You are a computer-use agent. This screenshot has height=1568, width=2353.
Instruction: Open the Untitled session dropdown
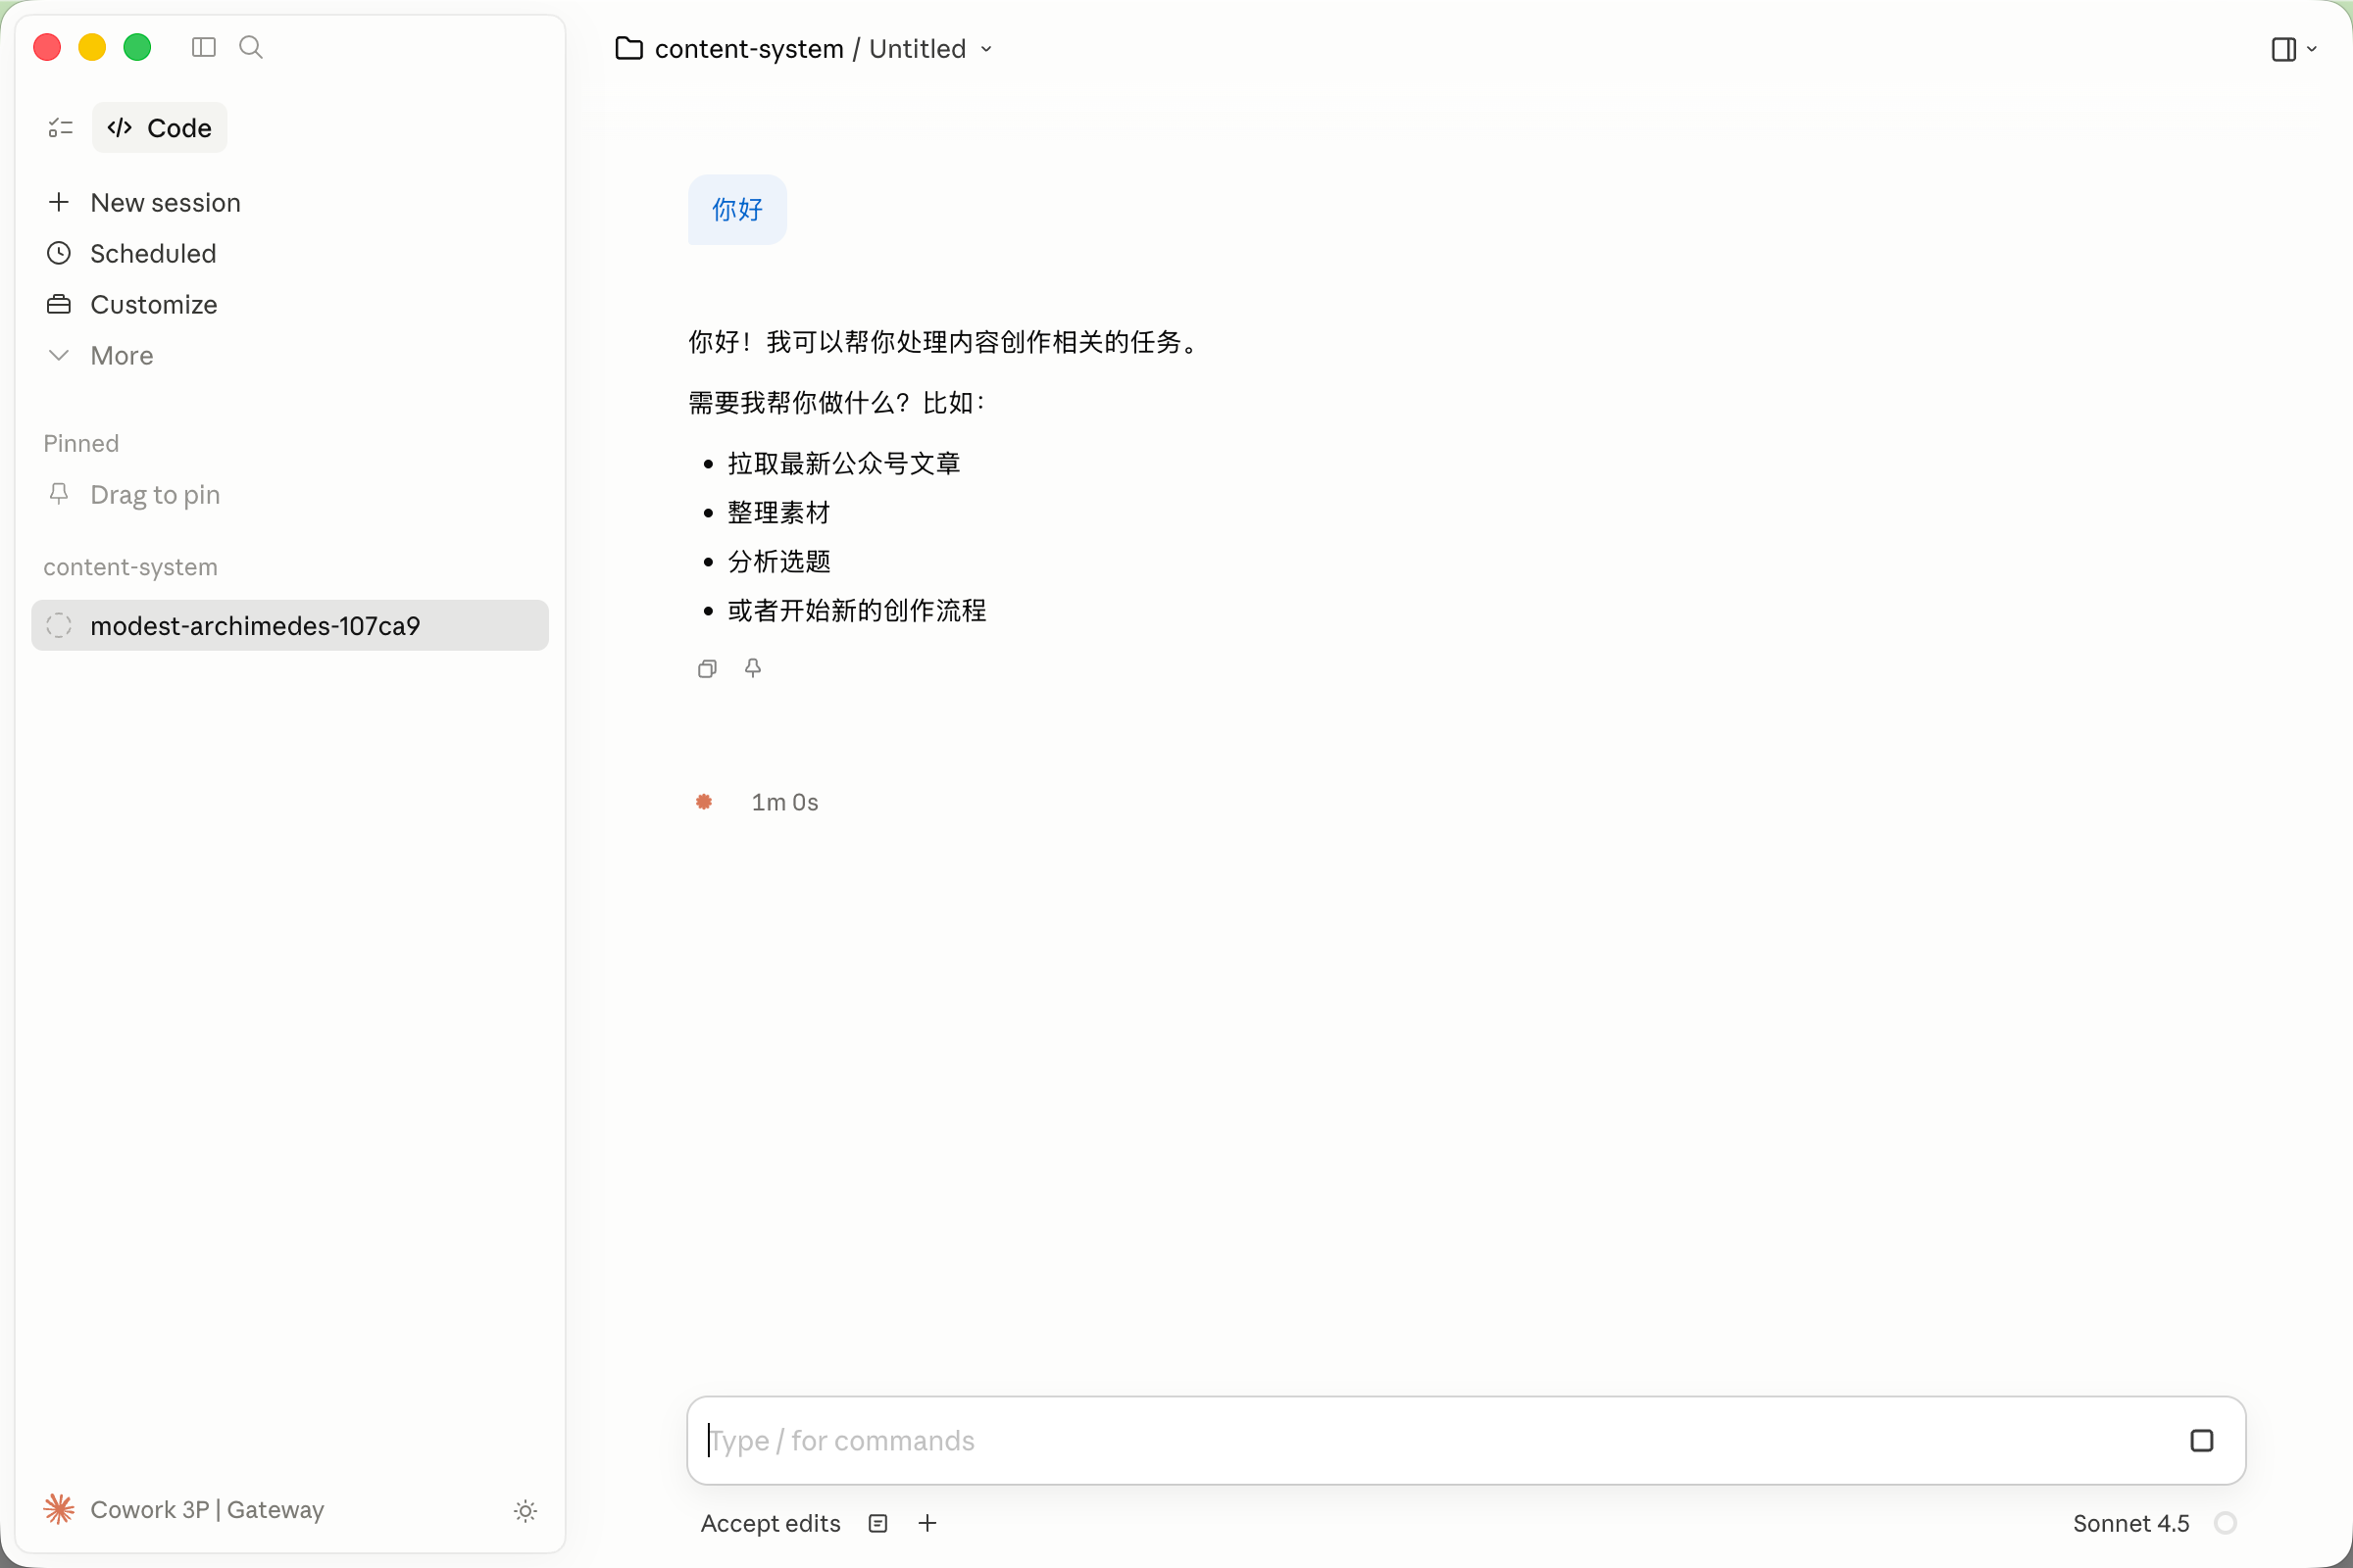point(931,48)
